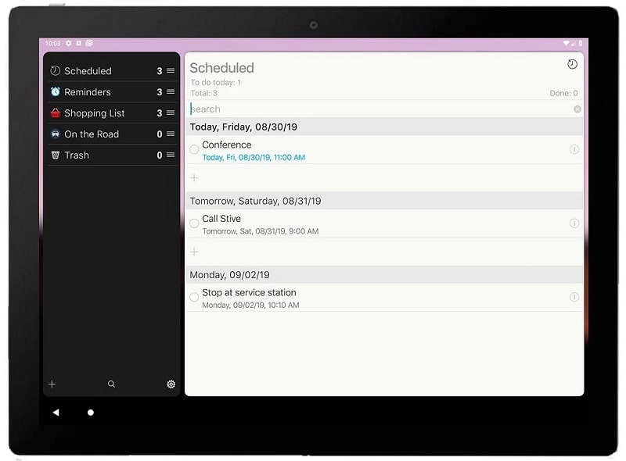Add a task under Tomorrow with plus

[194, 252]
